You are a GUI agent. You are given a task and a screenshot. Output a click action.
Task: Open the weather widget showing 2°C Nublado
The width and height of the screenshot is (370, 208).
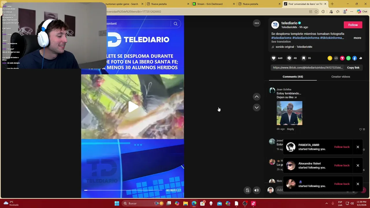tap(10, 203)
